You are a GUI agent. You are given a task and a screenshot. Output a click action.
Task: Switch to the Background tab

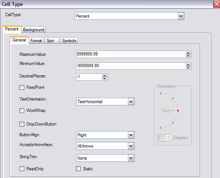tap(33, 29)
